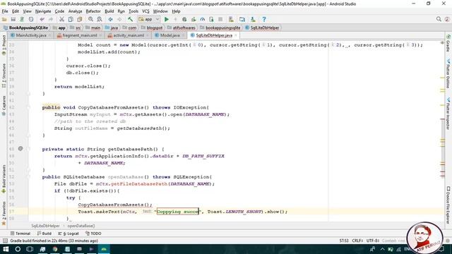Toggle the Structure side panel
The width and height of the screenshot is (452, 254).
coord(4,75)
